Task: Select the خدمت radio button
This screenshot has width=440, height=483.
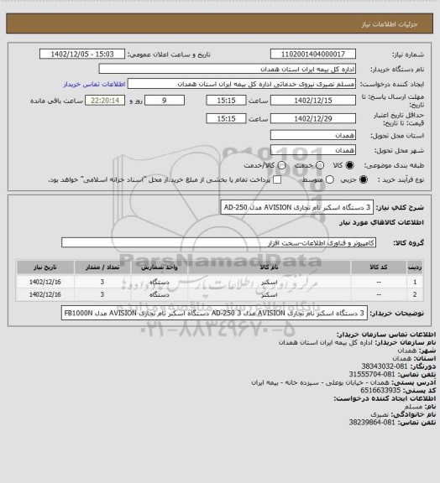Action: [x=320, y=165]
